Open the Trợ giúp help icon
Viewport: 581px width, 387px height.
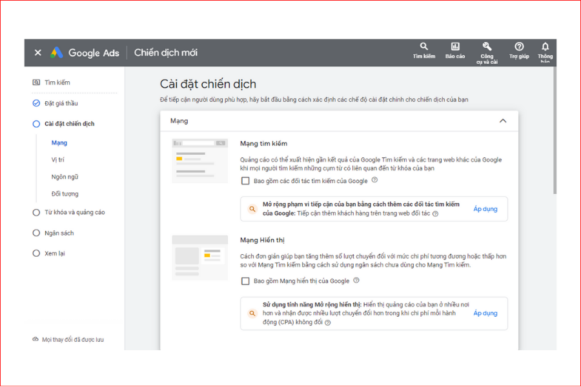click(519, 51)
